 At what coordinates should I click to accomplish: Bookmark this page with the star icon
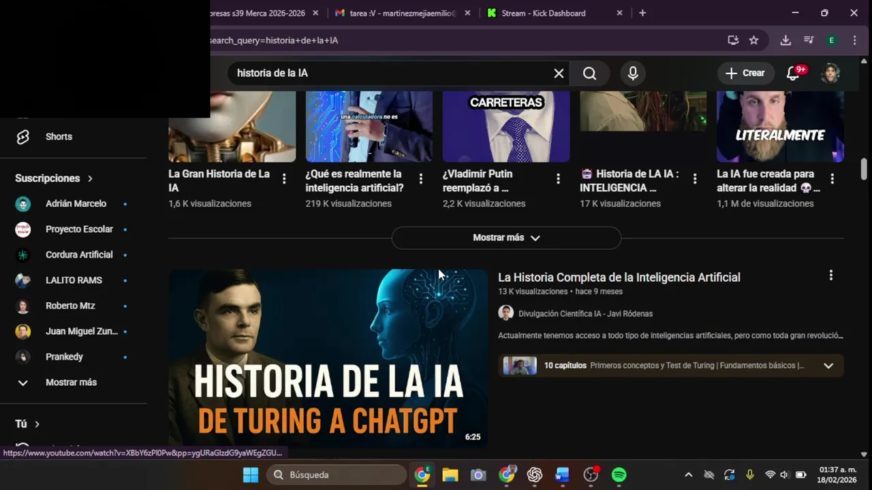[753, 40]
